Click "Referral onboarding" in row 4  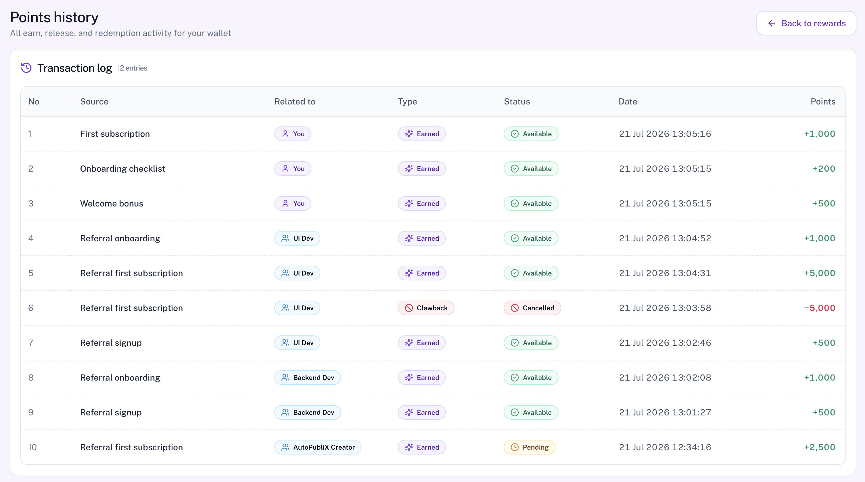[x=120, y=239]
